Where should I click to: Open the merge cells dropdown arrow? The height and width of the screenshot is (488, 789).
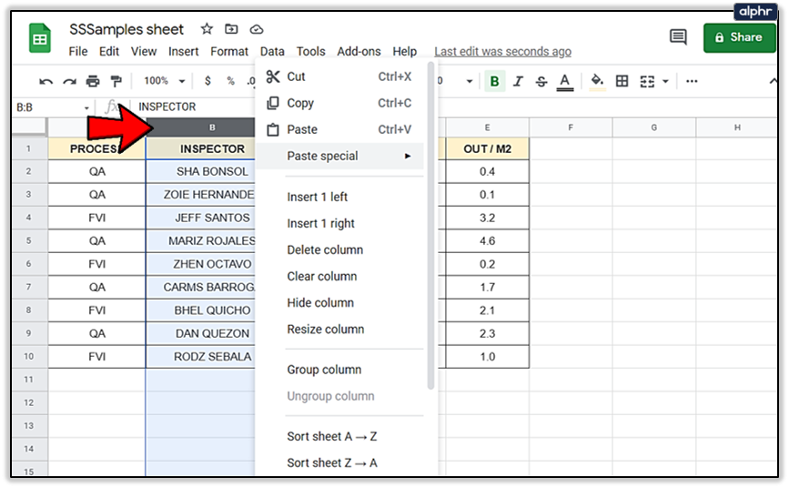pos(665,81)
